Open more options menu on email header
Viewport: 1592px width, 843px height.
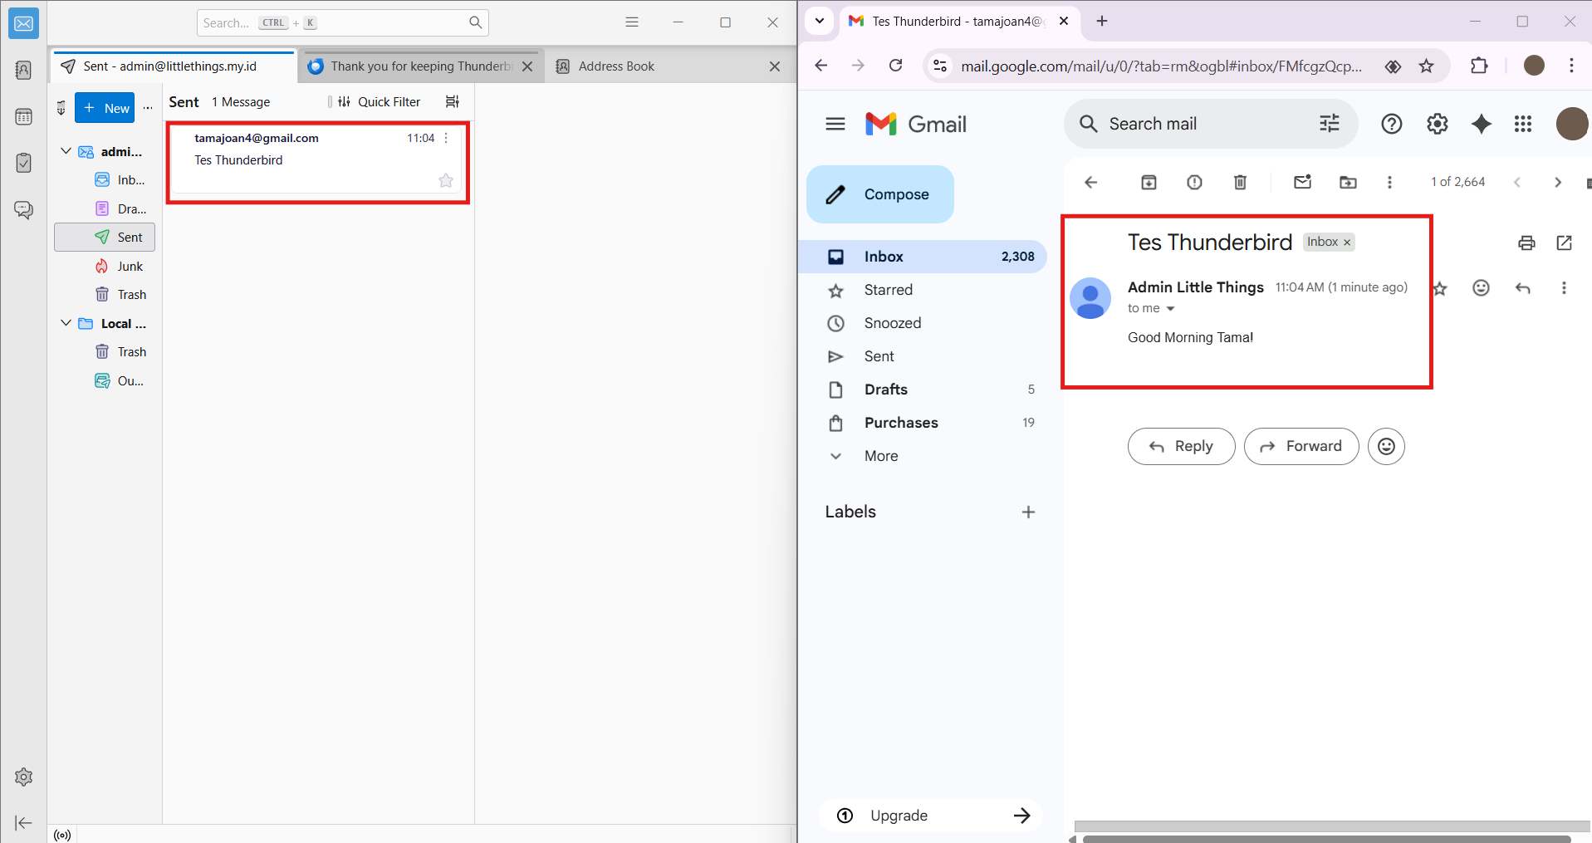pos(1564,287)
